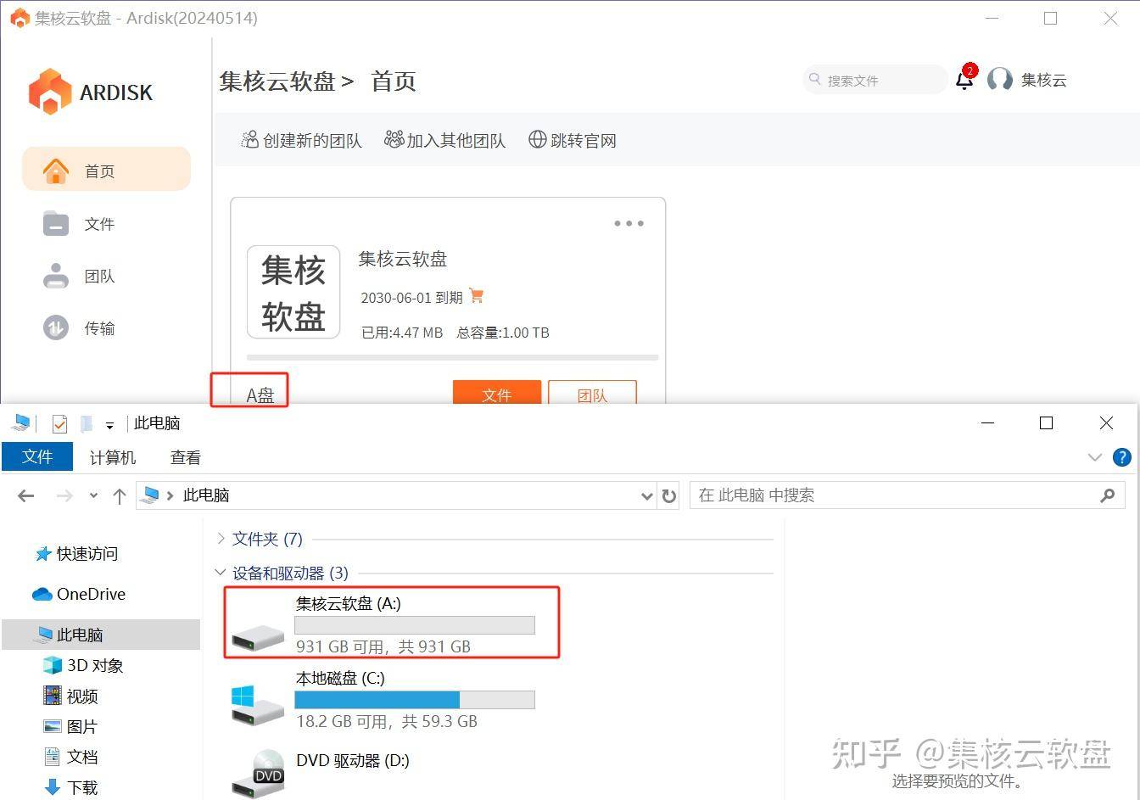This screenshot has width=1140, height=800.
Task: Open the recent locations dropdown arrow
Action: 93,495
